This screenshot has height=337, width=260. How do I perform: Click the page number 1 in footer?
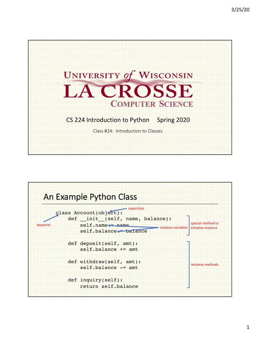pyautogui.click(x=248, y=327)
